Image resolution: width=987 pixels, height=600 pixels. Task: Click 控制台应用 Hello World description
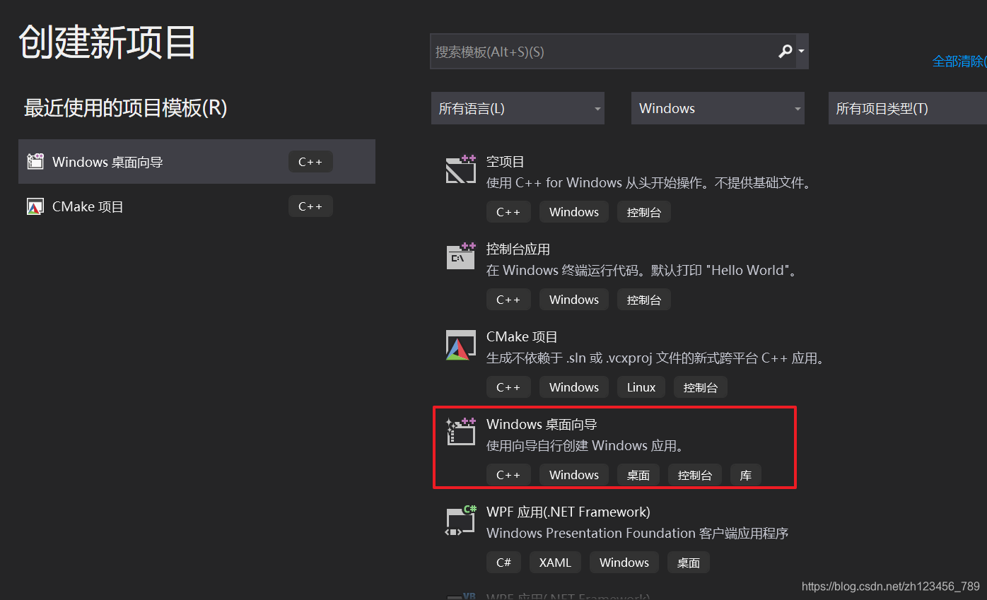click(x=642, y=271)
